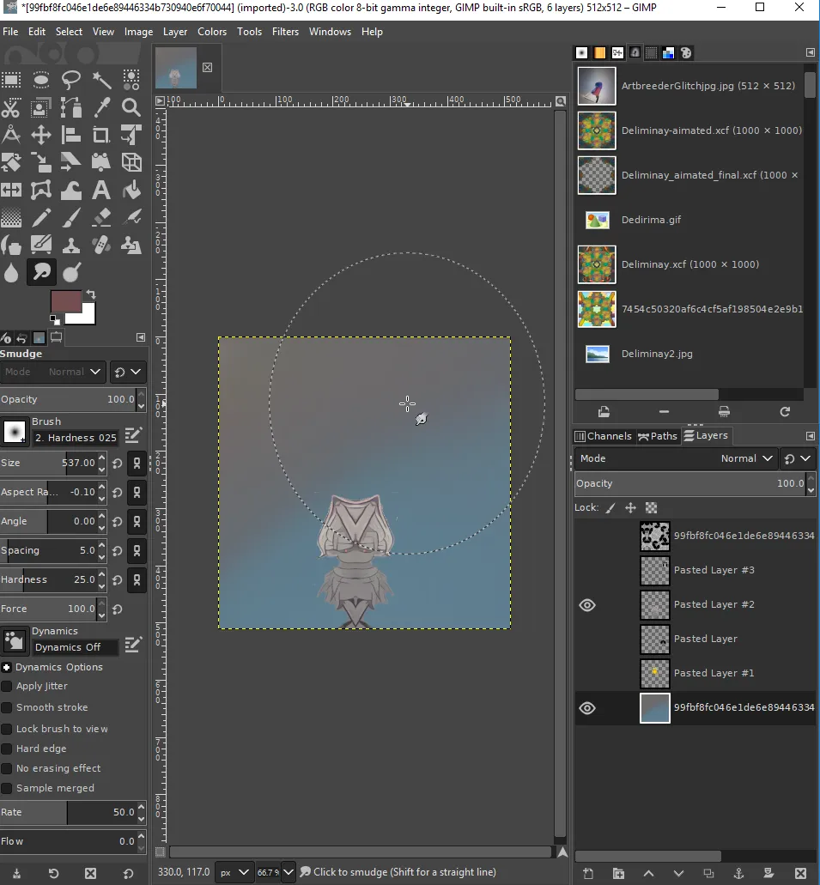The height and width of the screenshot is (885, 820).
Task: Enable the Apply Jitter checkbox
Action: click(7, 687)
